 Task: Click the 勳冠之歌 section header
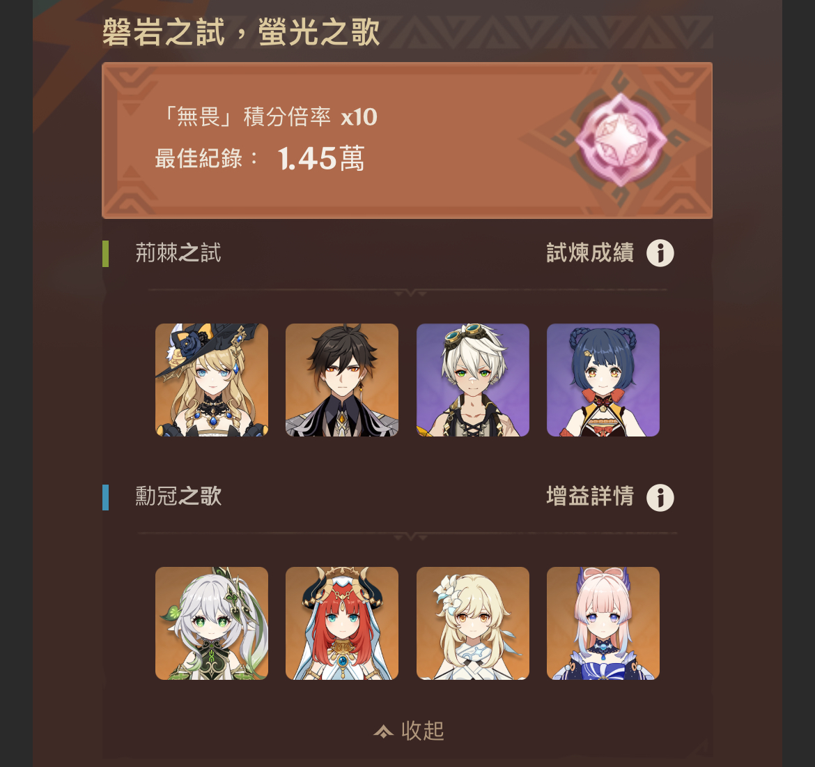click(178, 496)
